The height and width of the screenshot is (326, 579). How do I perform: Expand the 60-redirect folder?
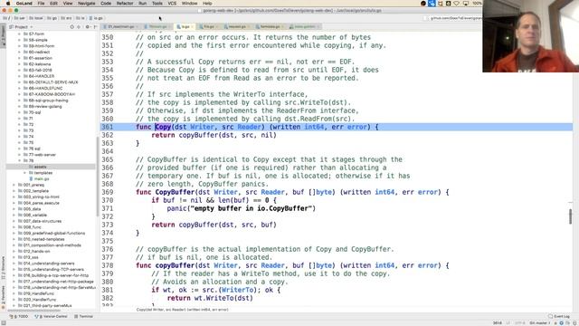[20, 52]
